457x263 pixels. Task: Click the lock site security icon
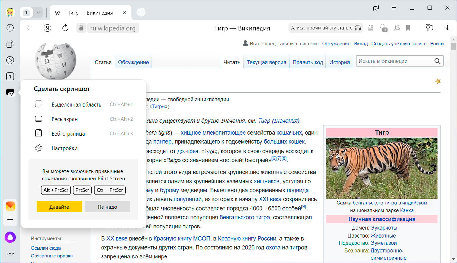click(x=82, y=28)
